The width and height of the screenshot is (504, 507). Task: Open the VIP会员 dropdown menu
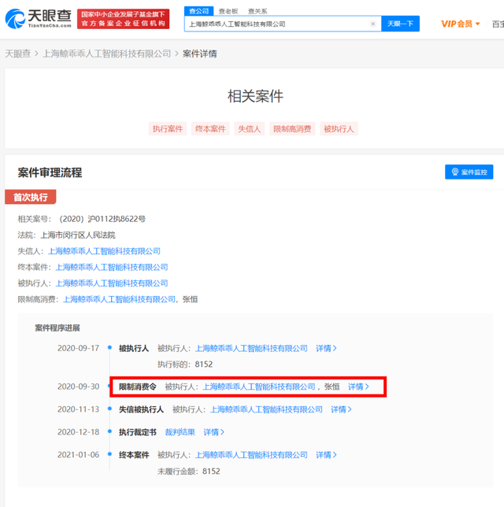(461, 24)
